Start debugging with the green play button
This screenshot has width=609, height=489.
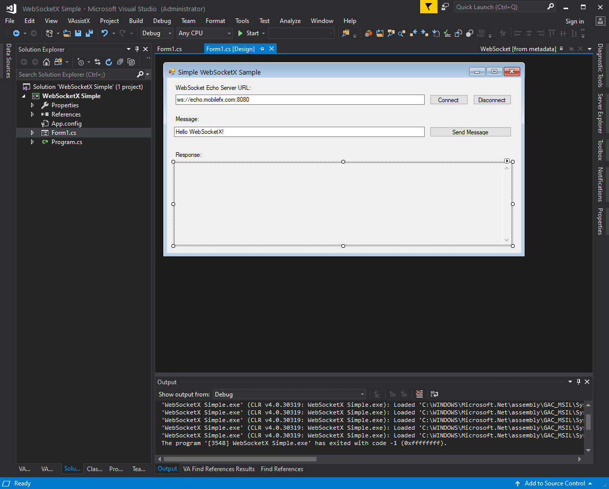[x=240, y=33]
